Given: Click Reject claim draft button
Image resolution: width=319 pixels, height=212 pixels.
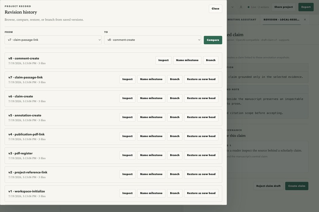Looking at the screenshot, I should (x=268, y=186).
